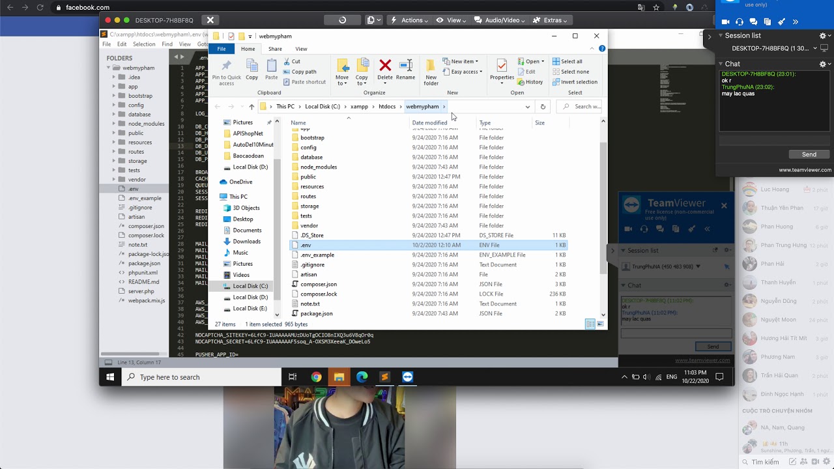This screenshot has width=834, height=469.
Task: Open the Copy to dropdown
Action: click(362, 72)
